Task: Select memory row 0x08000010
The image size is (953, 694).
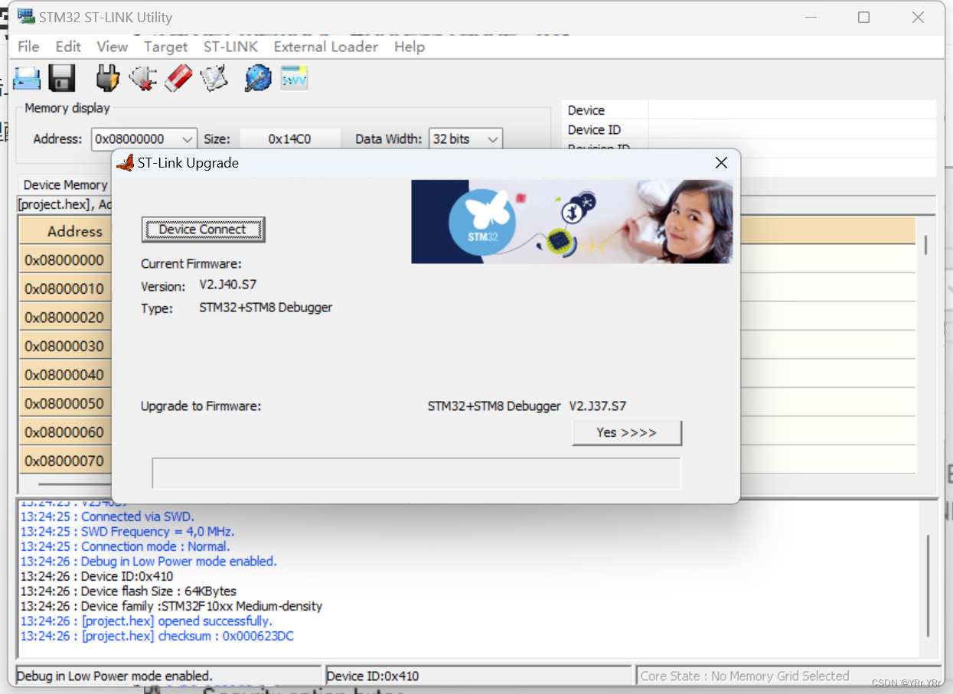Action: click(x=65, y=288)
